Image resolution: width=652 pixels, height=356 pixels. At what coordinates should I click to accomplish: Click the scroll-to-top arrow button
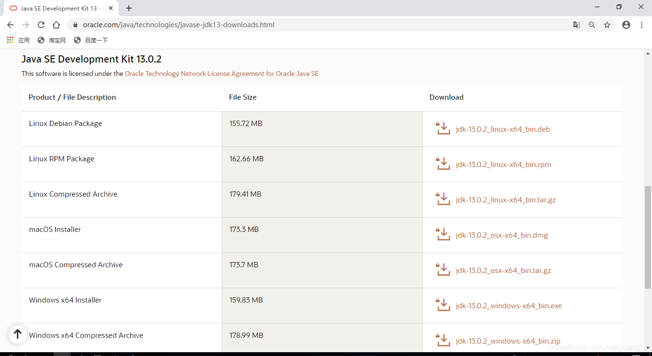(x=18, y=334)
